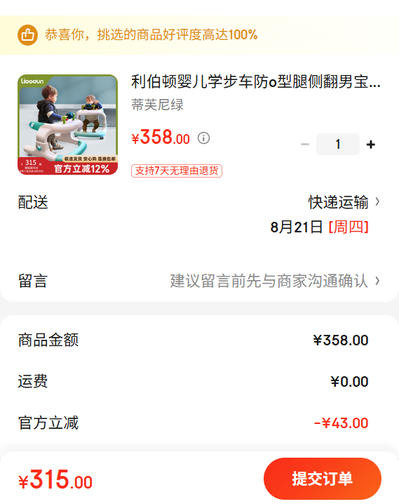
Task: Tap the thumbs-up icon in the banner
Action: 27,34
